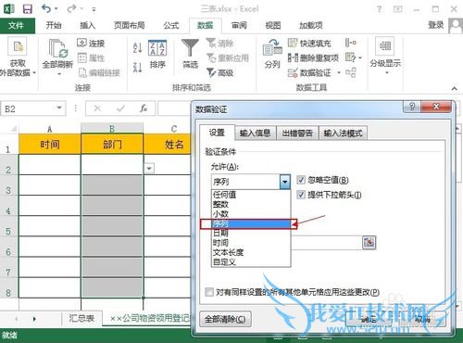Open Undo history dropdown arrow

coord(56,9)
